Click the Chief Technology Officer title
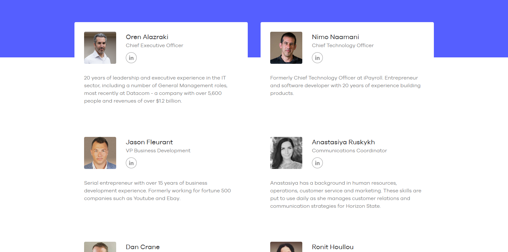 pos(343,46)
